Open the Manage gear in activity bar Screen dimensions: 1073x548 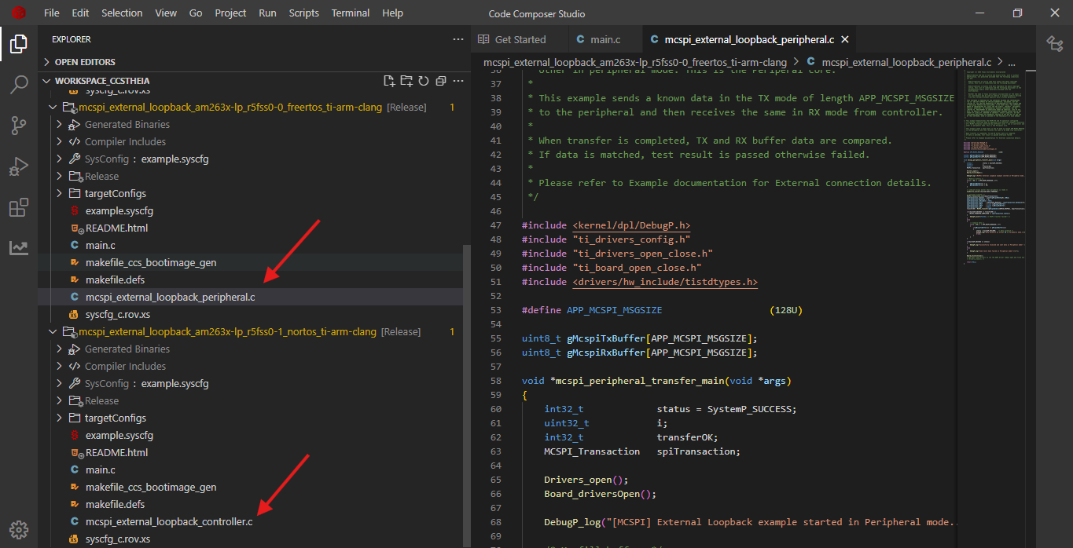point(19,528)
